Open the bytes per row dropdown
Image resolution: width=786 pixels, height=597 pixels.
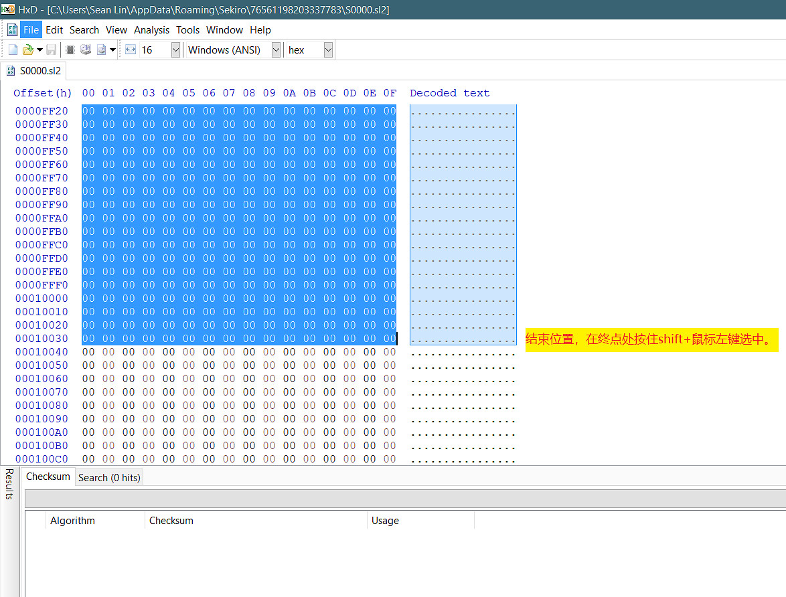pyautogui.click(x=175, y=50)
